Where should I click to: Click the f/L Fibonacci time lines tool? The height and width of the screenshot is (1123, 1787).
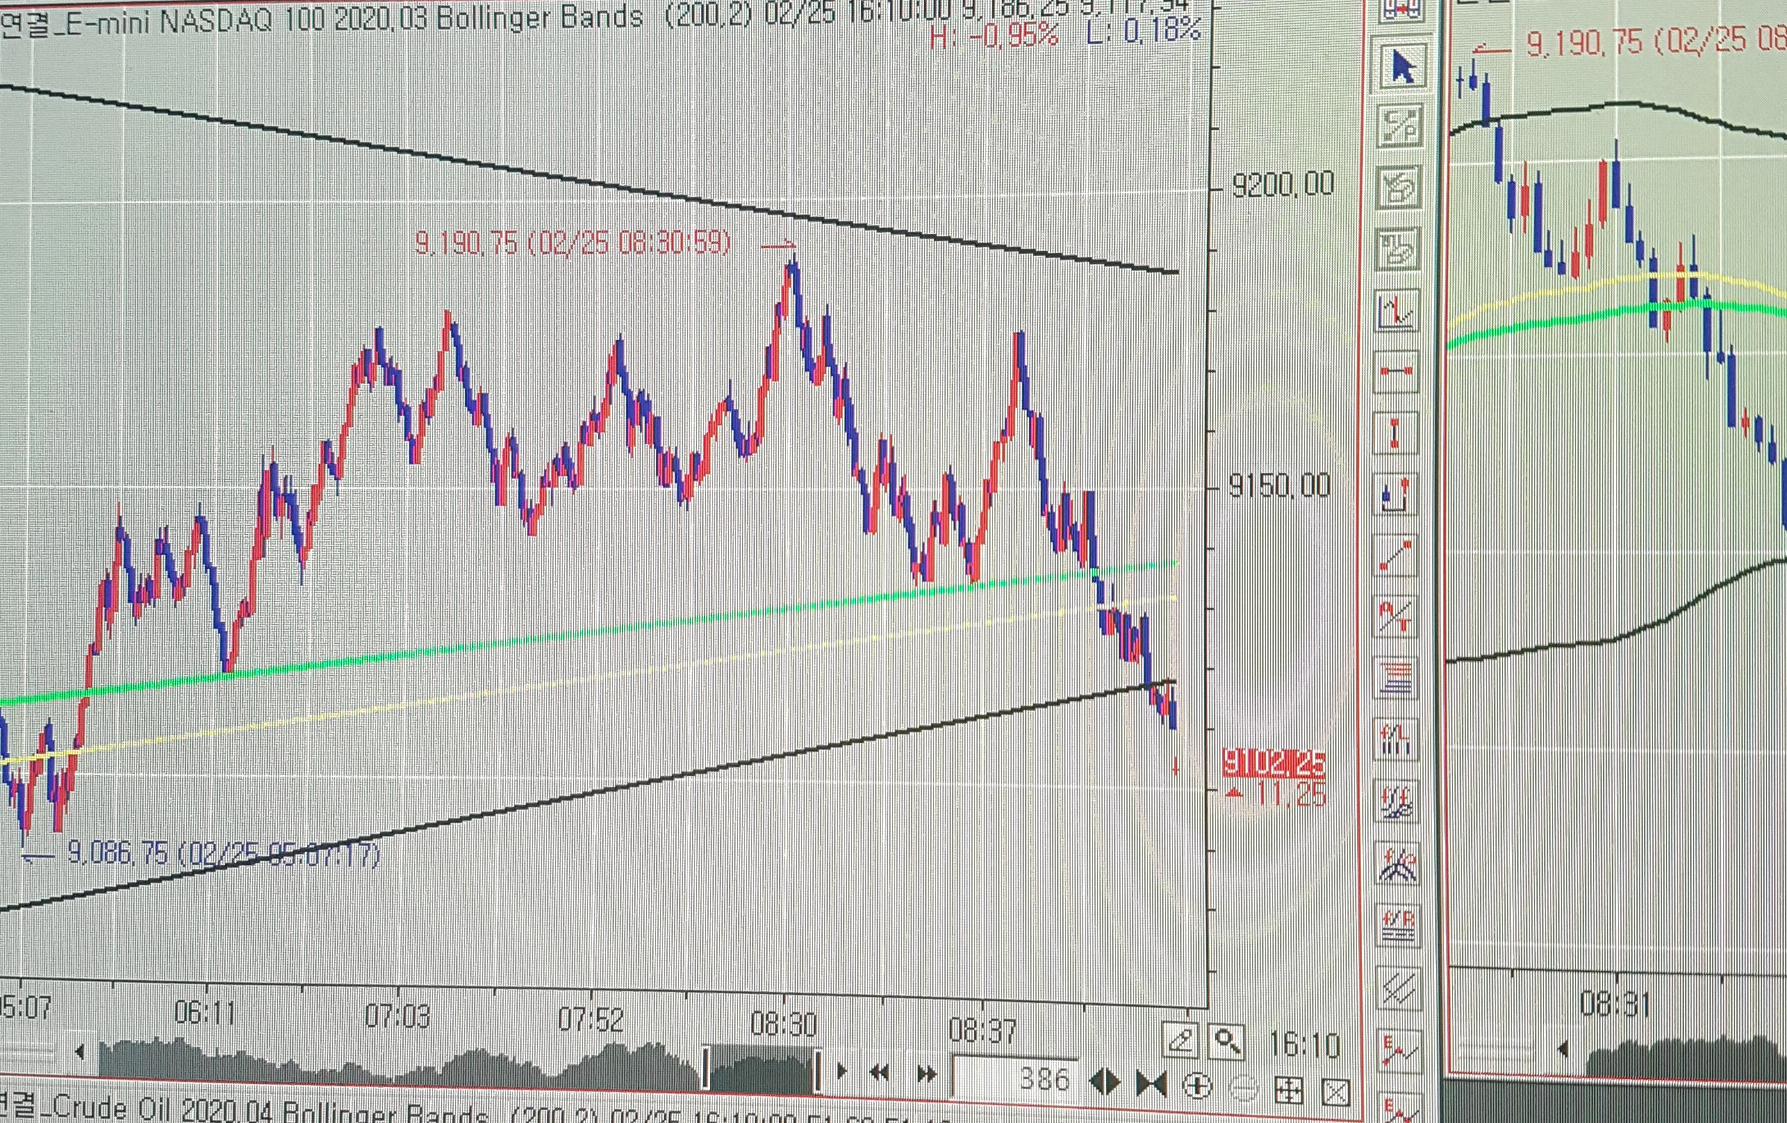(1397, 739)
